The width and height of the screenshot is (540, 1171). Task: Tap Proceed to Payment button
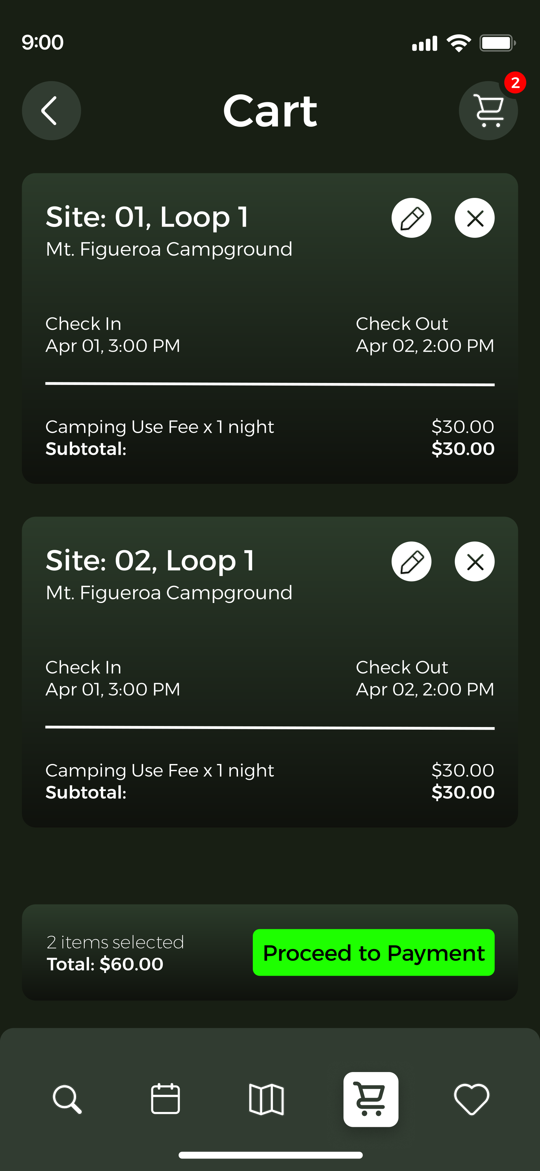[373, 952]
